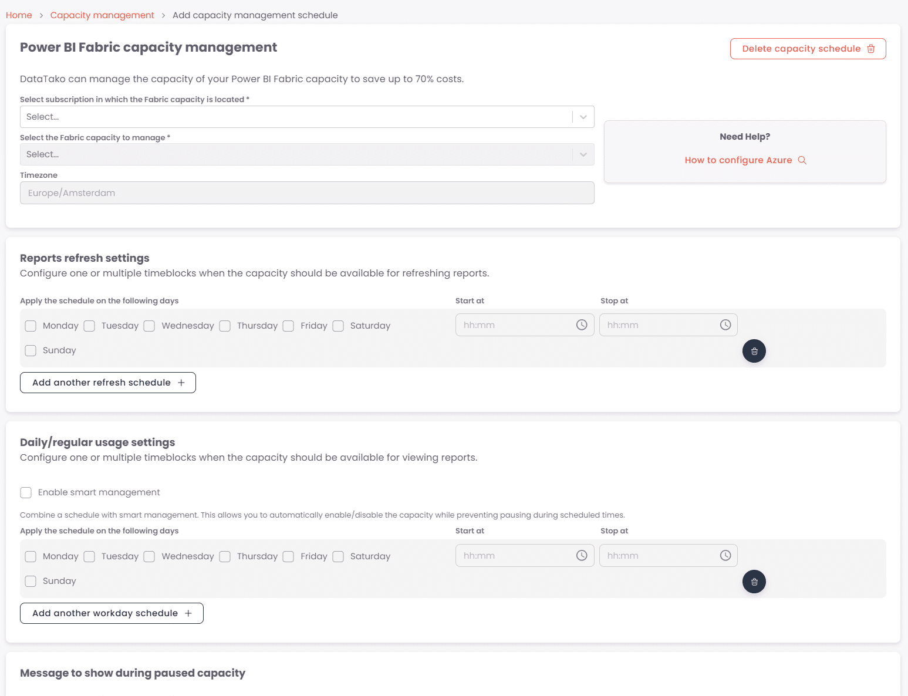Viewport: 908px width, 696px height.
Task: Check Saturday in daily usage settings
Action: point(338,556)
